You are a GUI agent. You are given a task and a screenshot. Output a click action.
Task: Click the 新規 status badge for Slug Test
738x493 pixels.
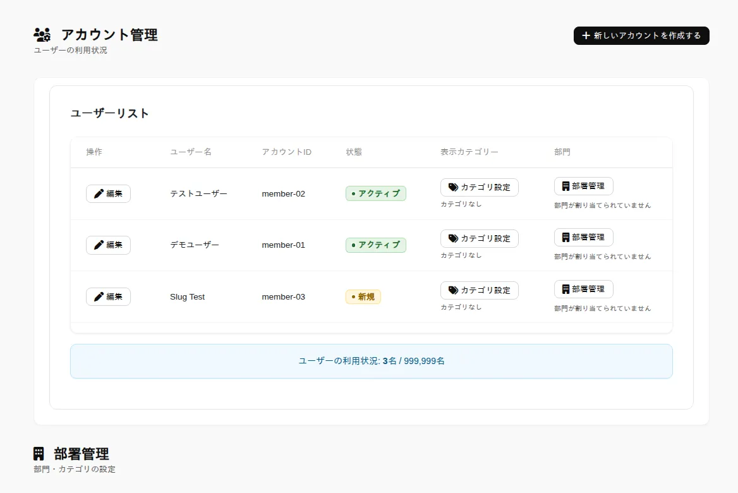pos(363,296)
